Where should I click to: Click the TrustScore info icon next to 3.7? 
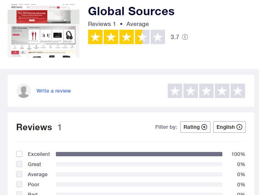click(x=185, y=37)
